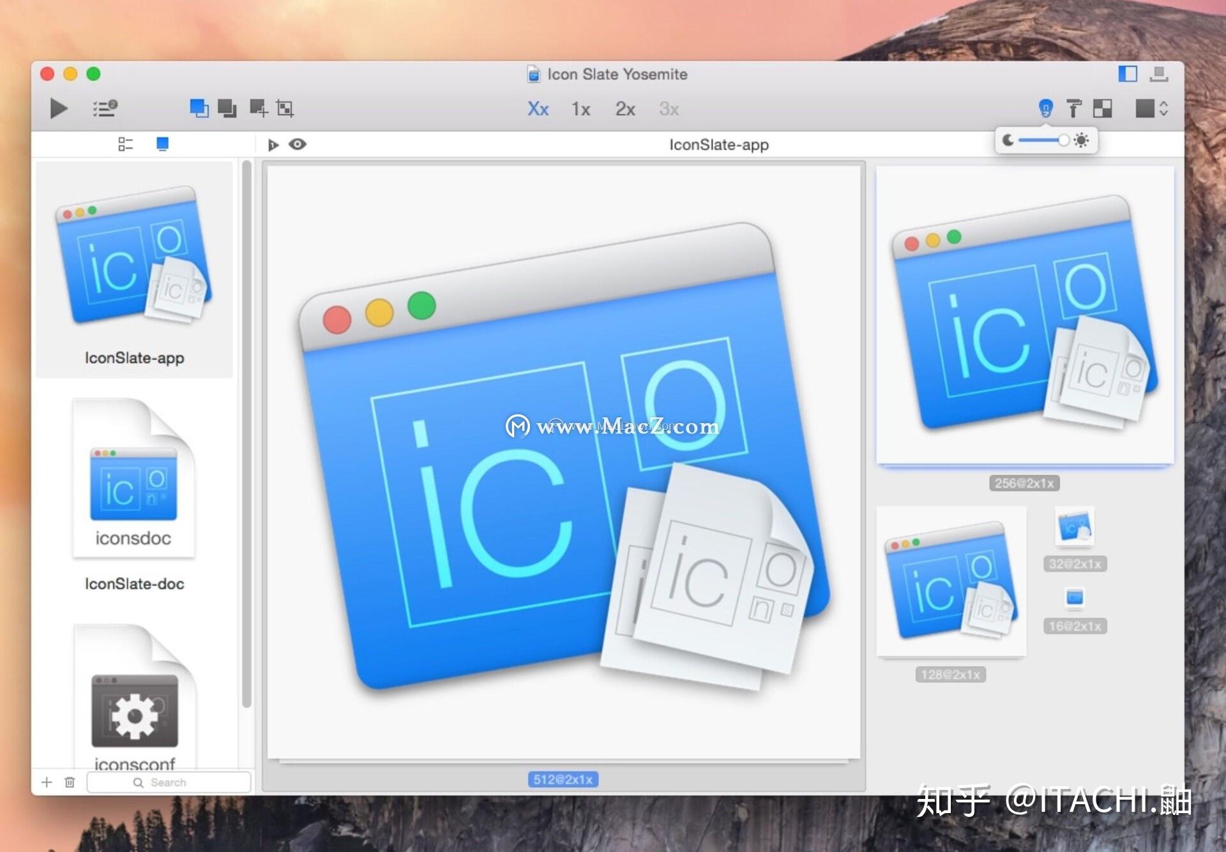Select the blue overlapping squares layer tool

pos(199,108)
